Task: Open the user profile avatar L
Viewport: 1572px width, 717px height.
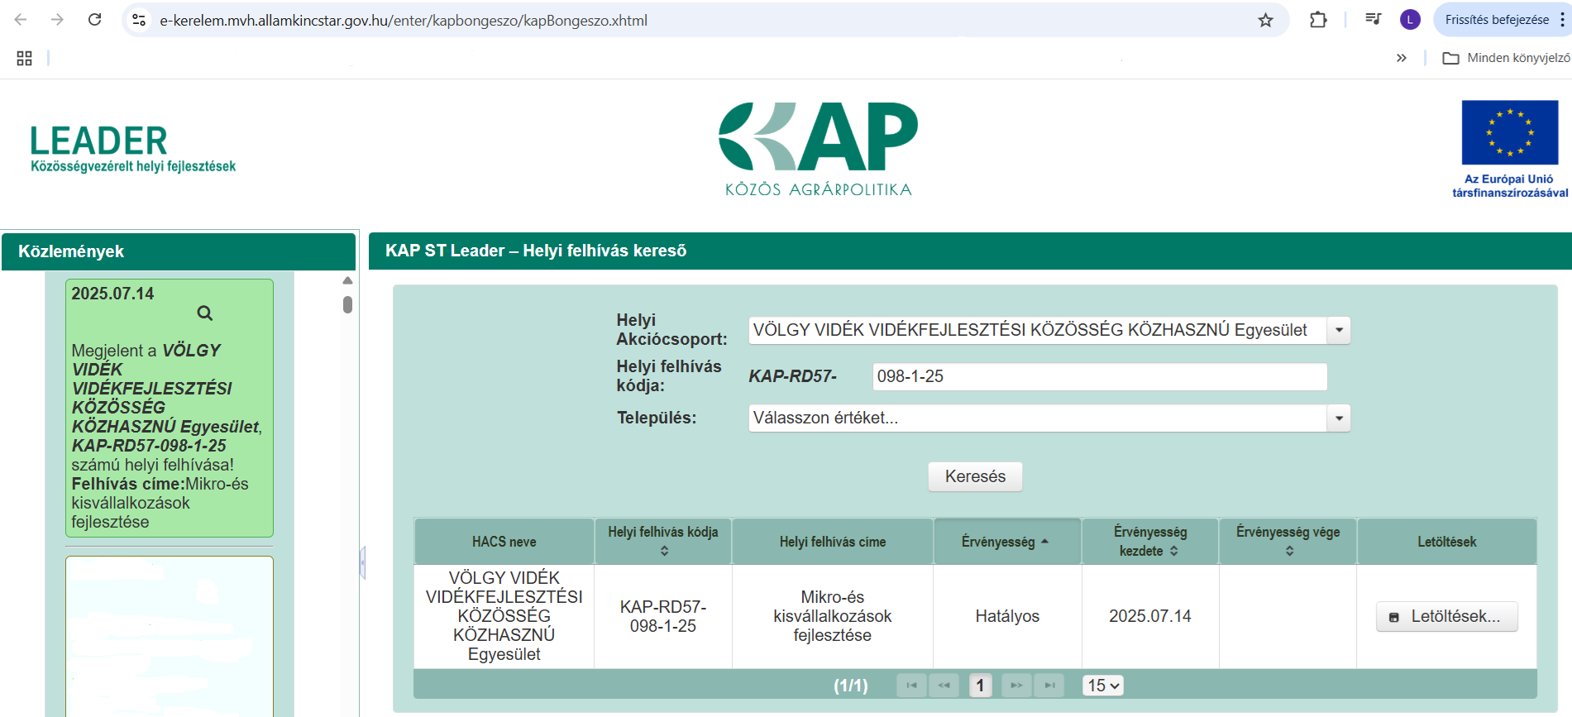Action: coord(1410,20)
